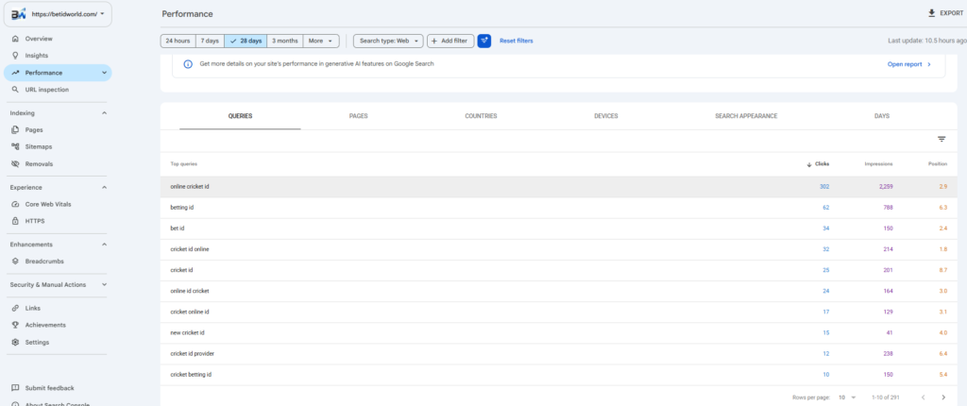967x406 pixels.
Task: Click the 2,259 impressions value
Action: point(886,187)
